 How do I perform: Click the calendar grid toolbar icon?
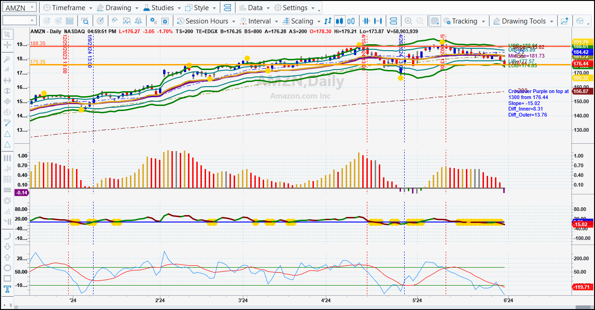pyautogui.click(x=70, y=21)
